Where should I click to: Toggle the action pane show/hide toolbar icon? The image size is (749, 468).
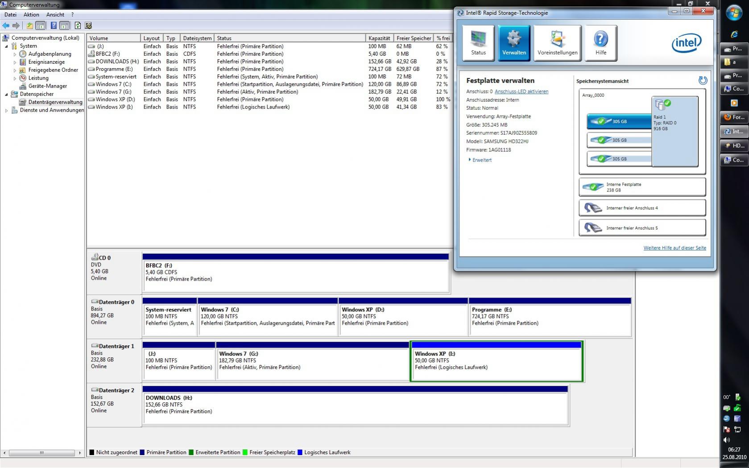click(x=65, y=25)
